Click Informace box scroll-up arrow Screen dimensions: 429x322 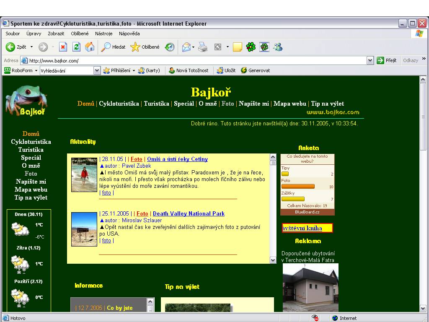click(x=150, y=302)
